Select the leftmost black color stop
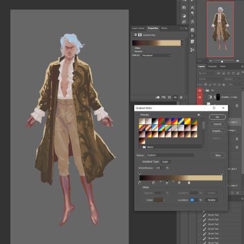 coord(140,183)
